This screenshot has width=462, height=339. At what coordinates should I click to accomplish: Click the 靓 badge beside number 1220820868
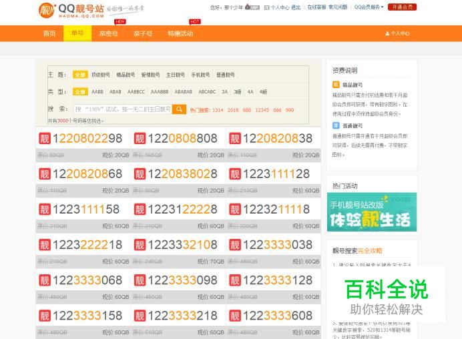(45, 174)
